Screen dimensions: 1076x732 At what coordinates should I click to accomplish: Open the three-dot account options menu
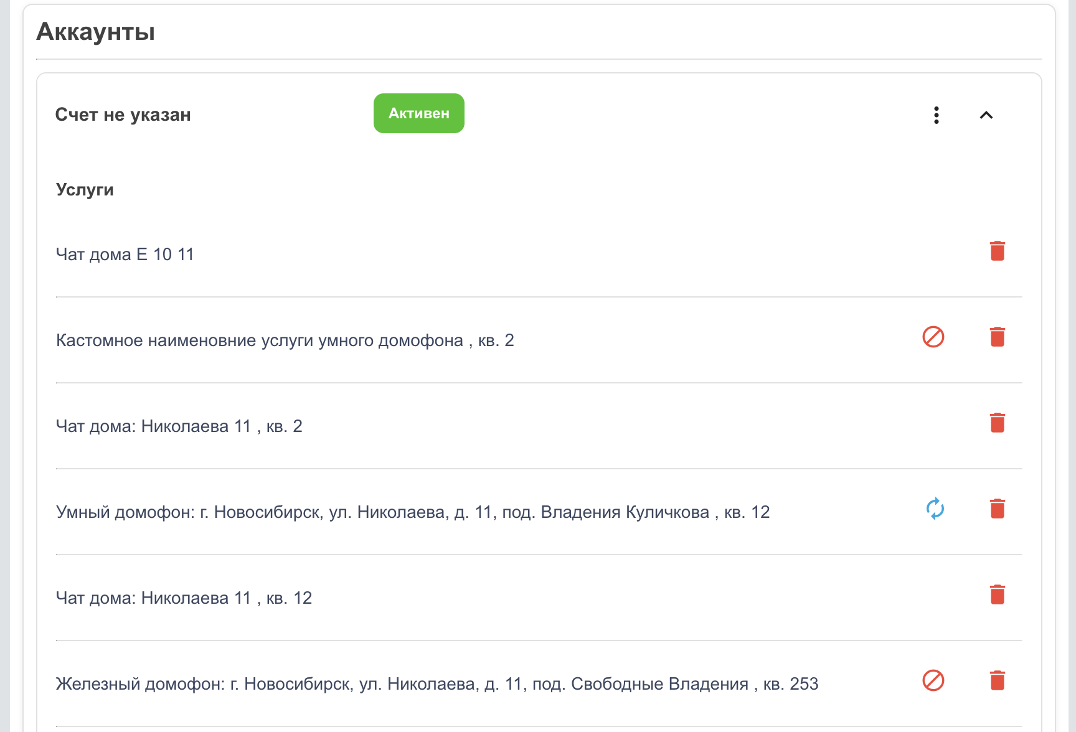tap(936, 115)
